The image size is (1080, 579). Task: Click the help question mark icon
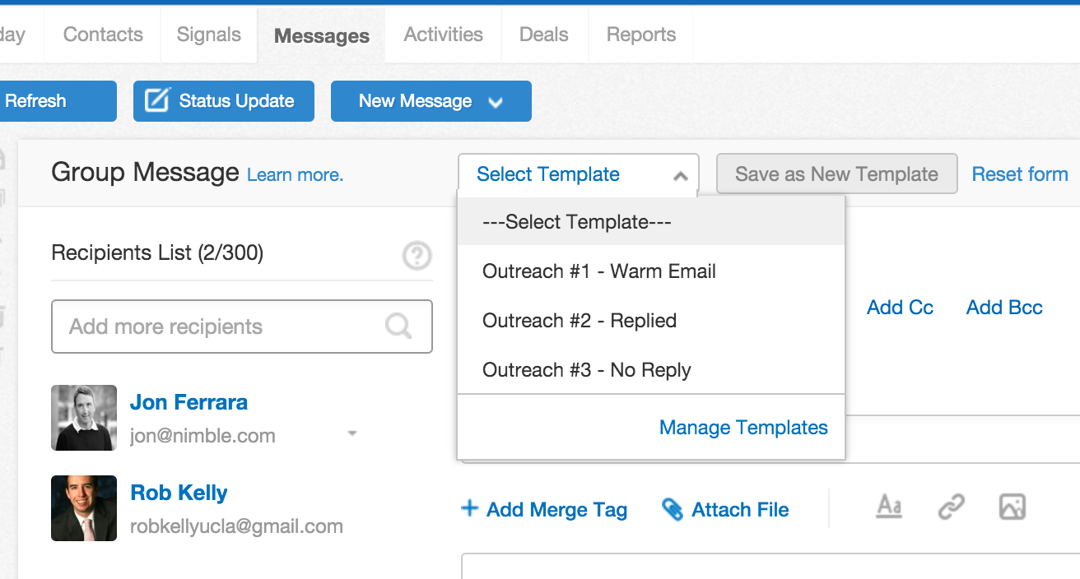coord(417,257)
